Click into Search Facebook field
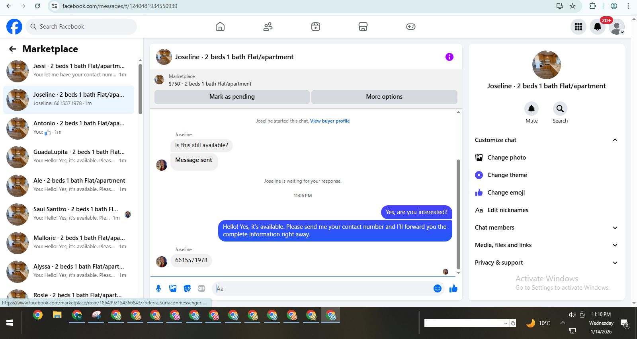 pyautogui.click(x=82, y=27)
